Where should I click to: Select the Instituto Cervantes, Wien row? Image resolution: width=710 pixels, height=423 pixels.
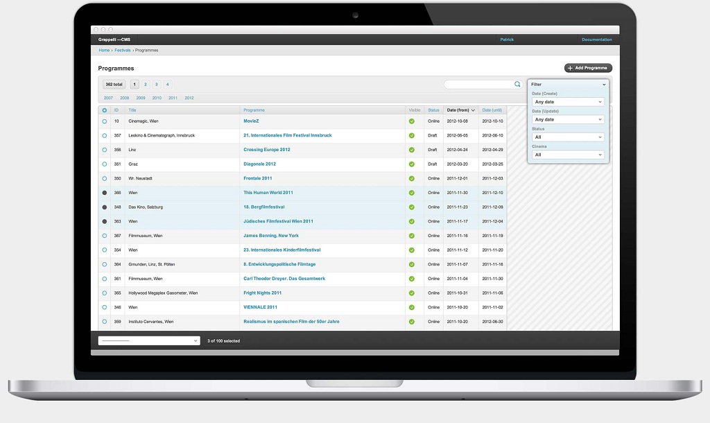click(x=105, y=322)
